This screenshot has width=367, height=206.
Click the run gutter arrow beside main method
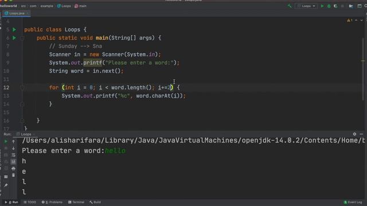(x=14, y=38)
